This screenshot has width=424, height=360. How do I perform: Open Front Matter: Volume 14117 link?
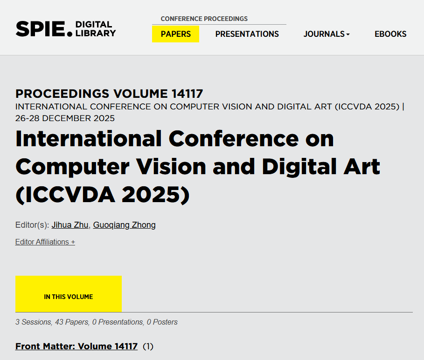point(76,346)
